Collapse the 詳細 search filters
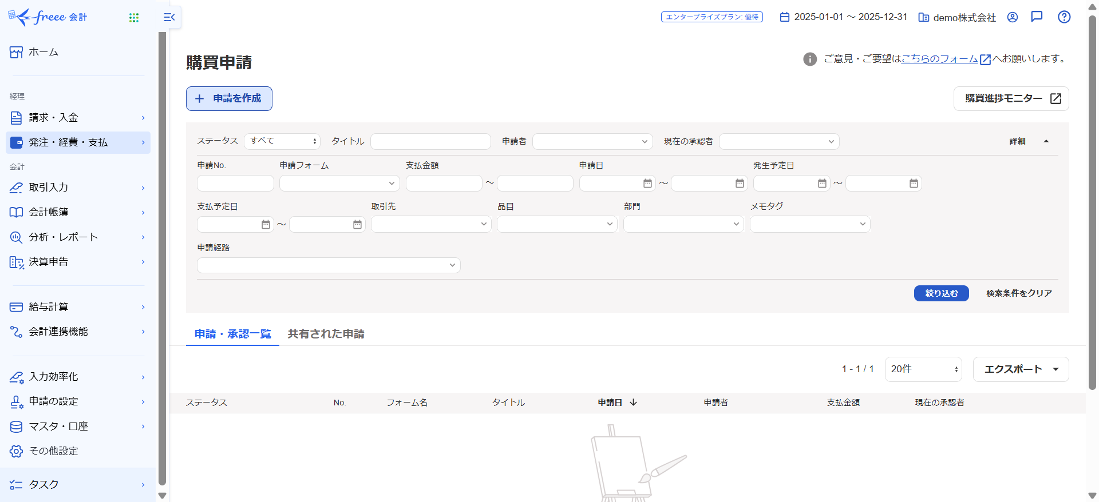This screenshot has height=502, width=1099. pyautogui.click(x=1029, y=141)
